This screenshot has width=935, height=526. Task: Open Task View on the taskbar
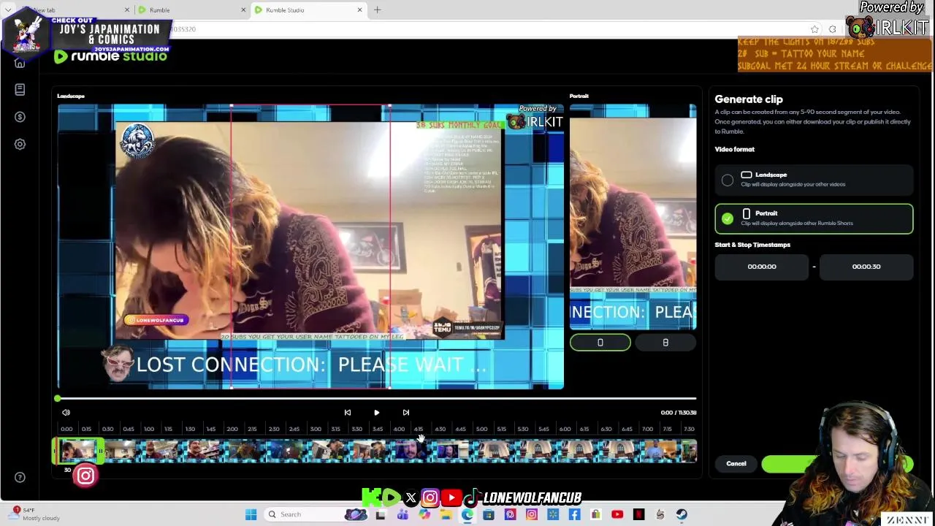381,514
